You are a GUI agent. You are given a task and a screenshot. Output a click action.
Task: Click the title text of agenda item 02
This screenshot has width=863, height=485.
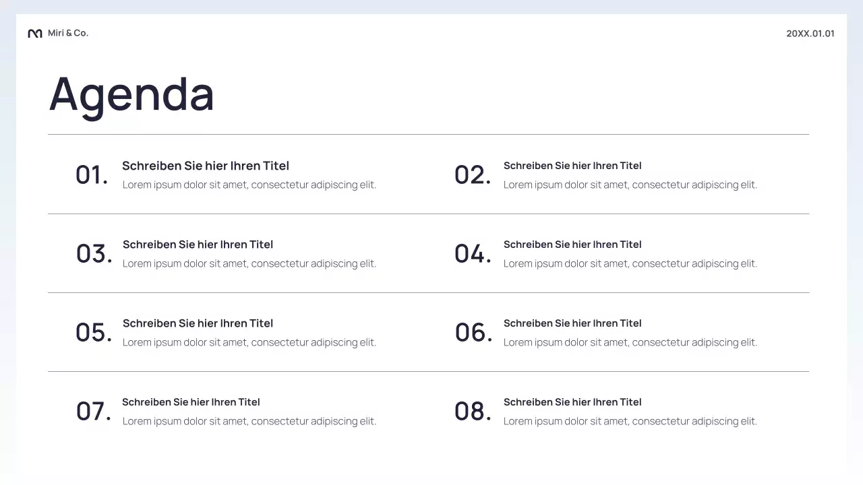[572, 166]
